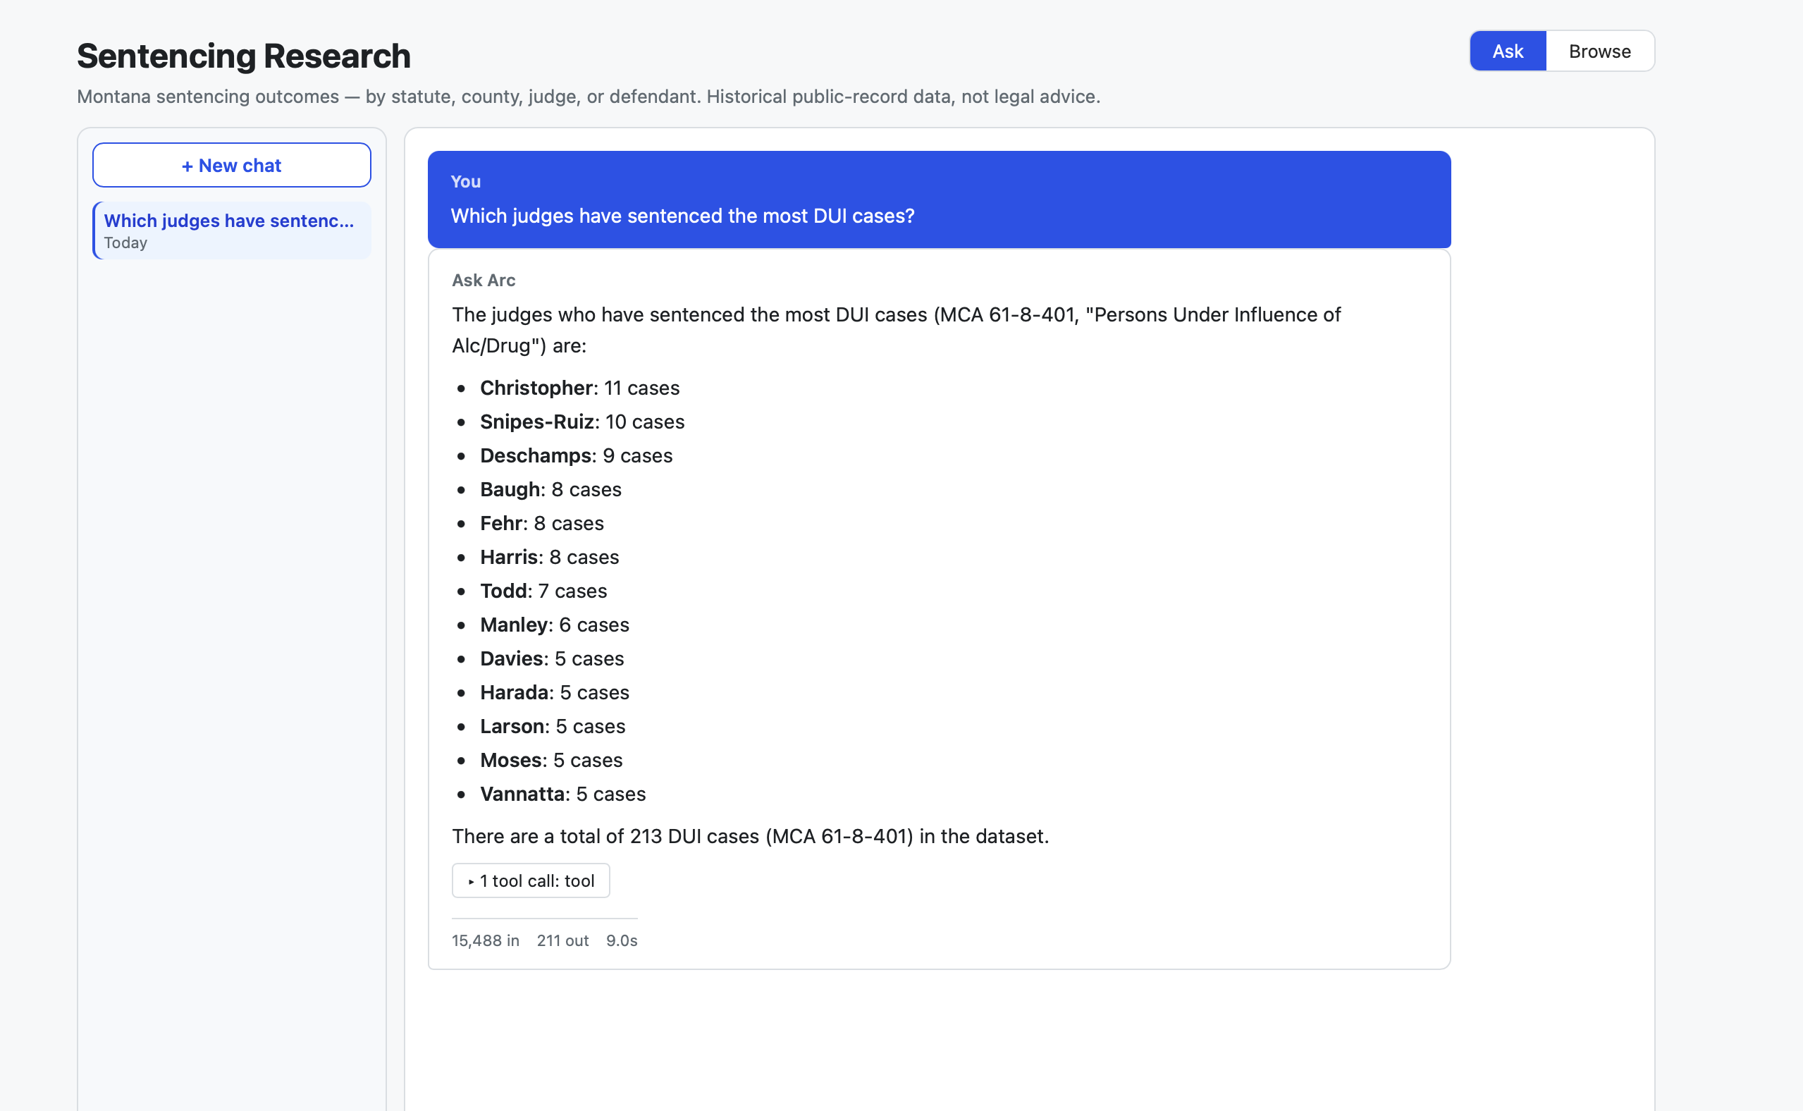This screenshot has width=1803, height=1111.
Task: Select the 'Harris: 8 cases' entry
Action: click(x=550, y=557)
